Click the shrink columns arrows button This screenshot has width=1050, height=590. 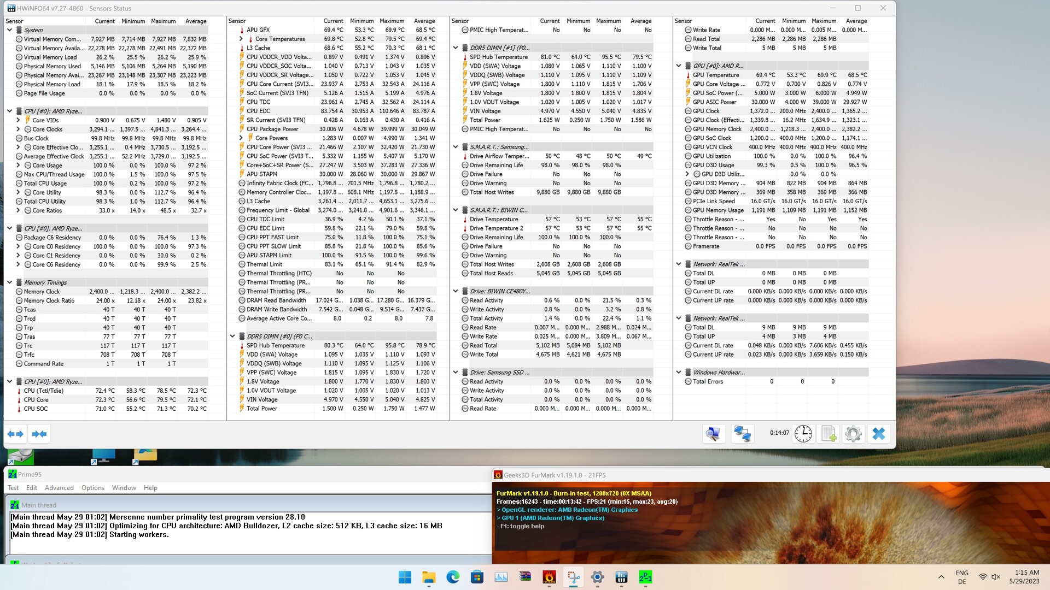[39, 434]
